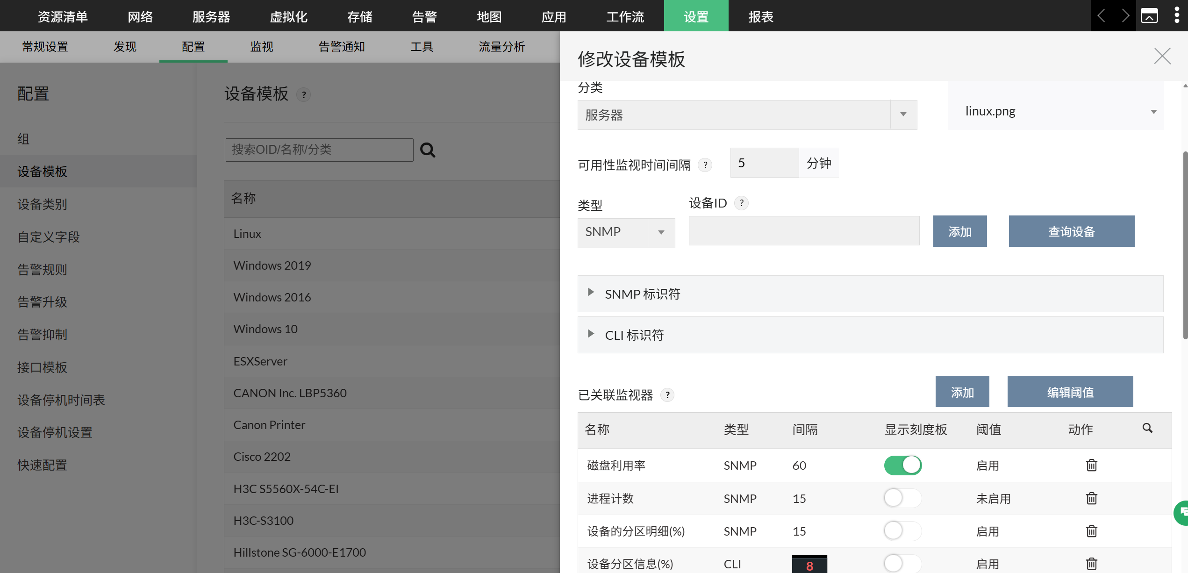Open the vertical dots more menu
Image resolution: width=1188 pixels, height=573 pixels.
(1176, 15)
